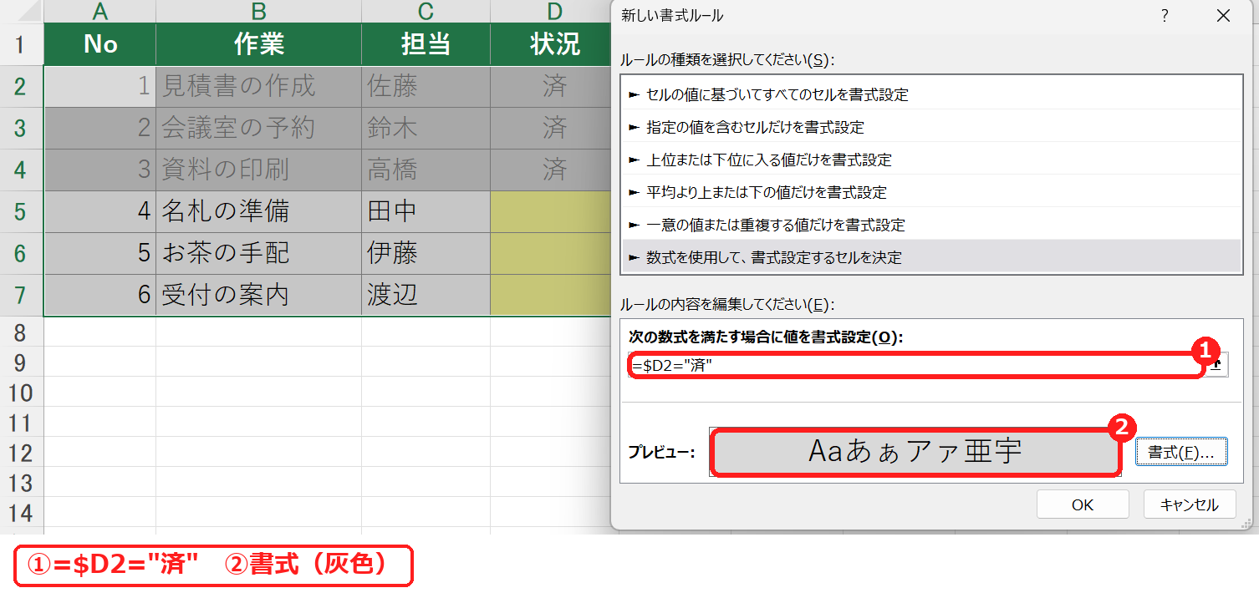This screenshot has width=1259, height=593.
Task: Click cell お茶の手配
Action: (258, 253)
